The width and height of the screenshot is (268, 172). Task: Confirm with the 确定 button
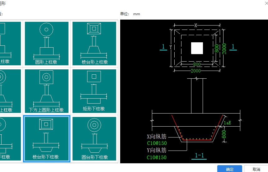[x=229, y=169]
